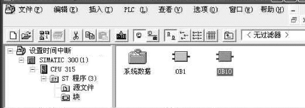Open the 无过滤器 filter combo box
Image resolution: width=305 pixels, height=108 pixels.
(273, 36)
